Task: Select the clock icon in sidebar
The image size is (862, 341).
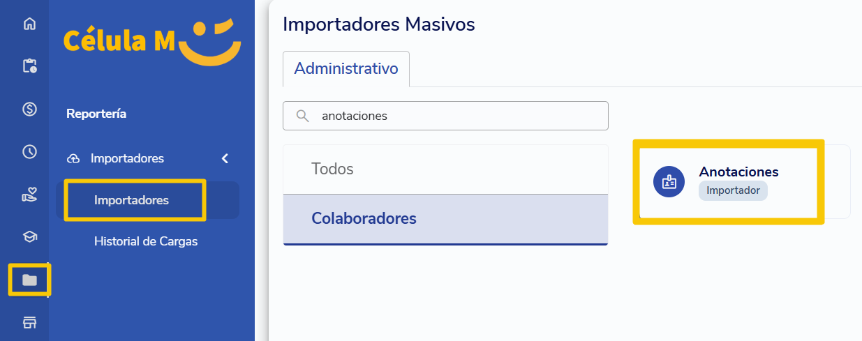Action: point(29,152)
